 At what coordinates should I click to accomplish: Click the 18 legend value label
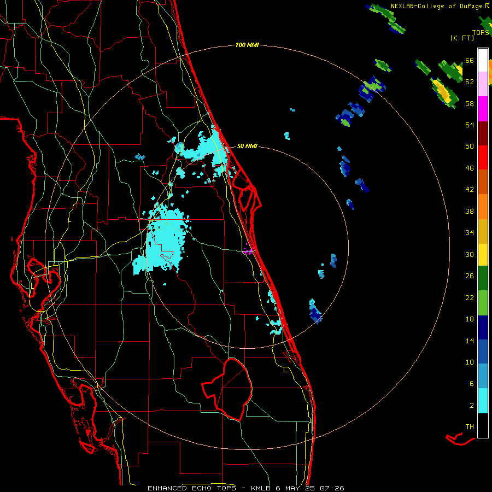coord(470,319)
